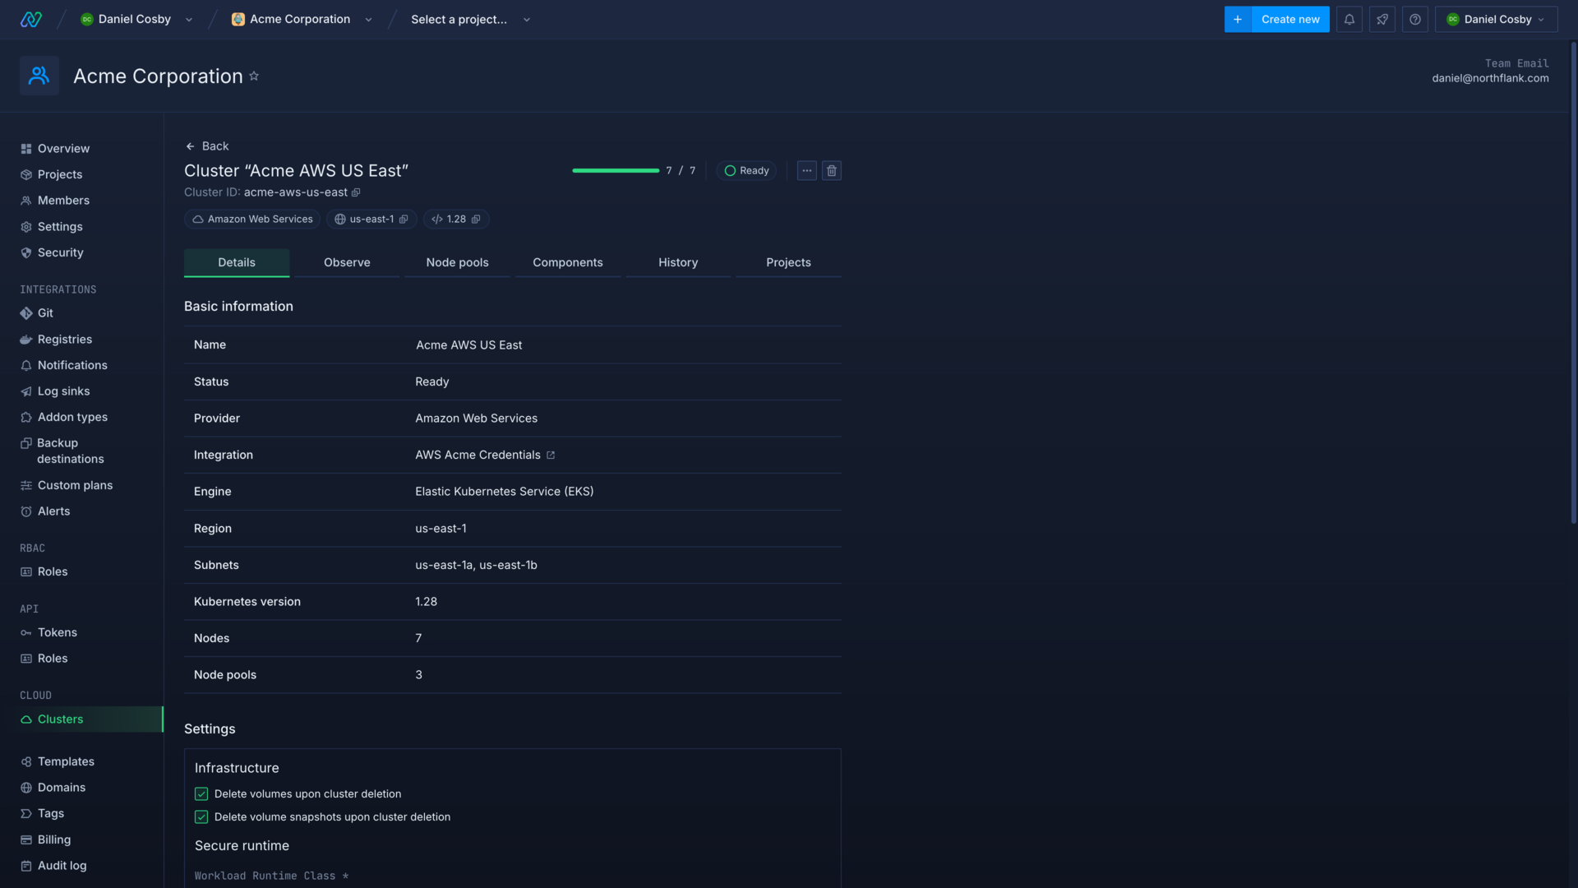Click the plus icon beside Create new
1578x888 pixels.
pyautogui.click(x=1238, y=19)
